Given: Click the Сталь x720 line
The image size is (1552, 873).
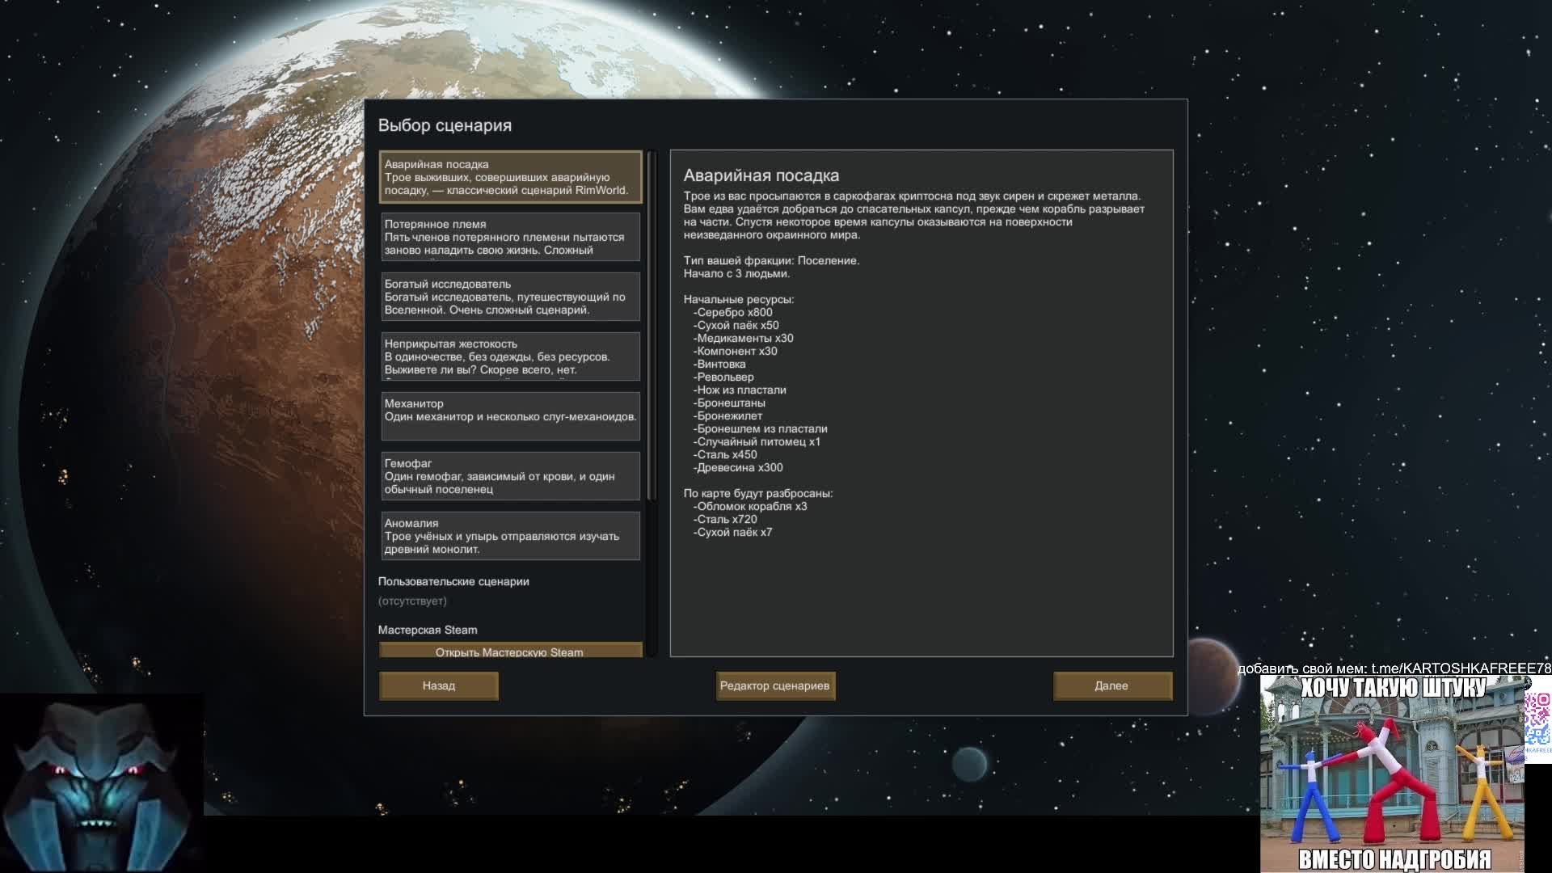Looking at the screenshot, I should click(725, 519).
